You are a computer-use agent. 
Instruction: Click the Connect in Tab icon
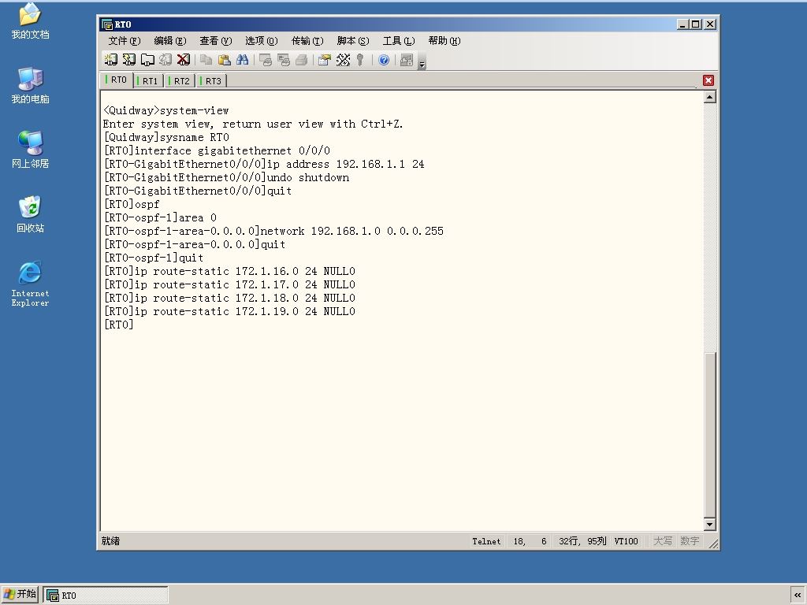pos(147,60)
